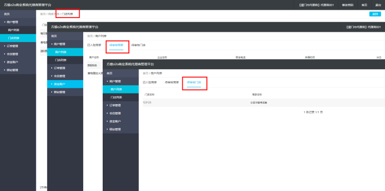This screenshot has width=385, height=191.
Task: Collapse 商户管理 in back window sidebar
Action: point(18,22)
